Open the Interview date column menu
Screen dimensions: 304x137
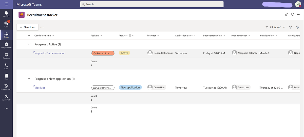pos(268,36)
